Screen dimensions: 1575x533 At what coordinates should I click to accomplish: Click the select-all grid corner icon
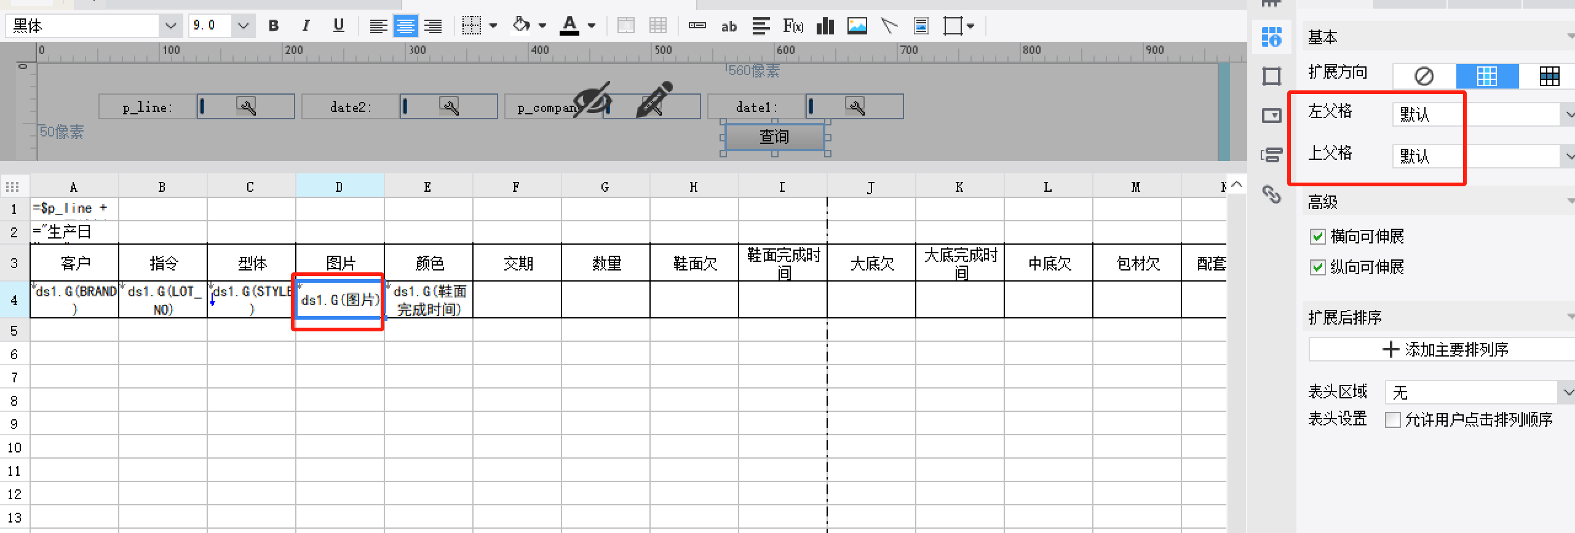(12, 187)
